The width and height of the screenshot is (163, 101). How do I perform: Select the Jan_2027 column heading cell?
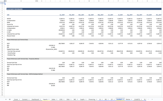(x=62, y=15)
